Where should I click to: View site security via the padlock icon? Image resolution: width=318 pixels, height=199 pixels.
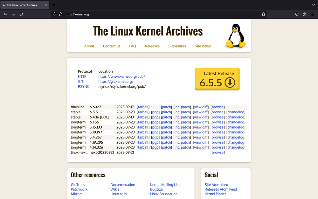pos(60,14)
